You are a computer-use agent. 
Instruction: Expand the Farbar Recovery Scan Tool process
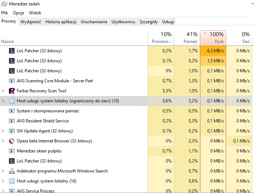coord(3,91)
